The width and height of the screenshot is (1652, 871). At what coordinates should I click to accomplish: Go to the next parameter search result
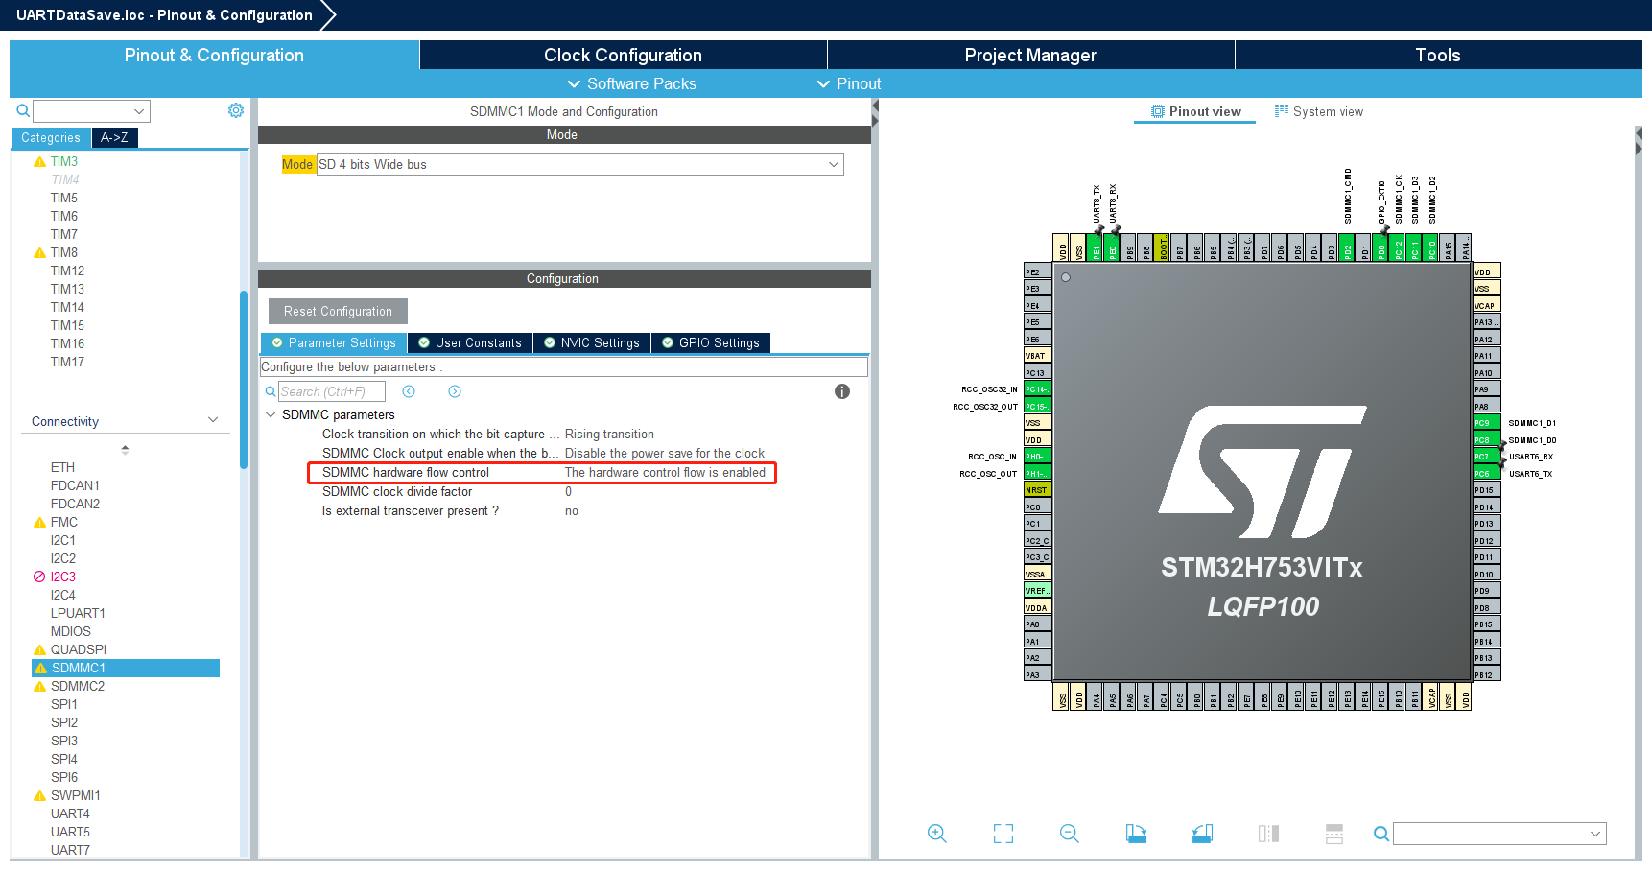click(x=455, y=391)
